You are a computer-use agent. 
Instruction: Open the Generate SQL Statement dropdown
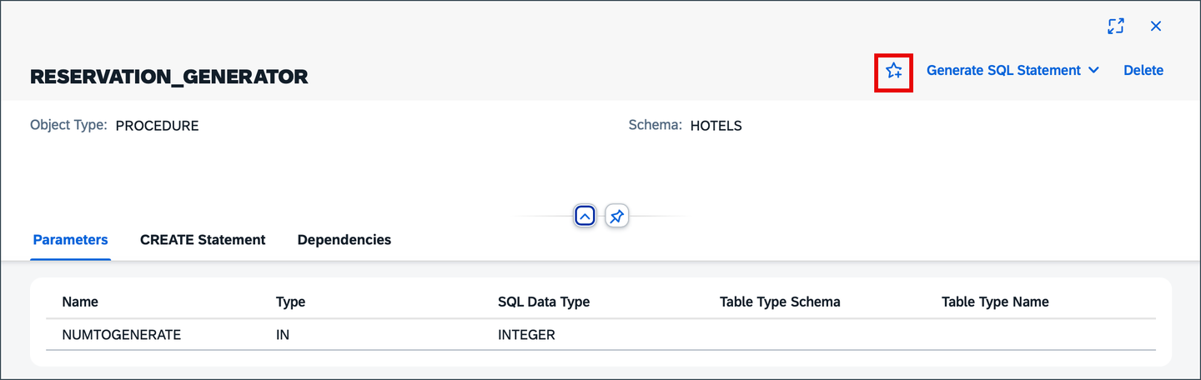click(1013, 71)
